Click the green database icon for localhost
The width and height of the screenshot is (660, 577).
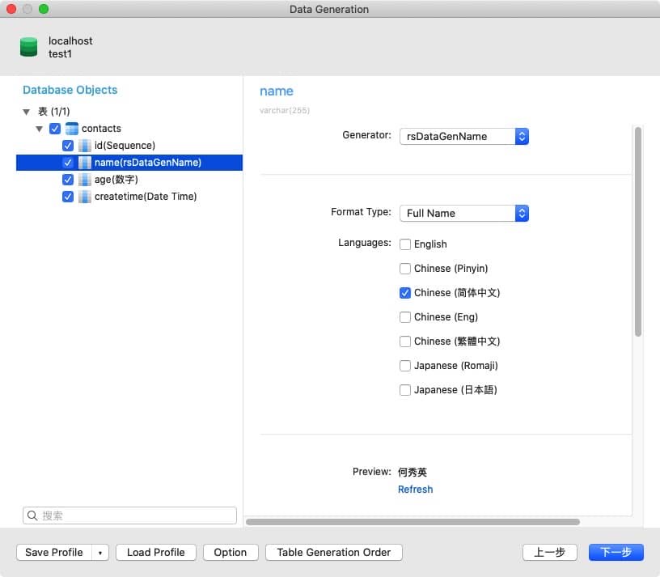[x=28, y=47]
